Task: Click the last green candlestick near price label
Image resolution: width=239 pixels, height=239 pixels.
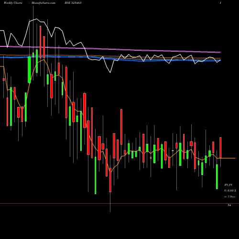Action: pos(217,177)
